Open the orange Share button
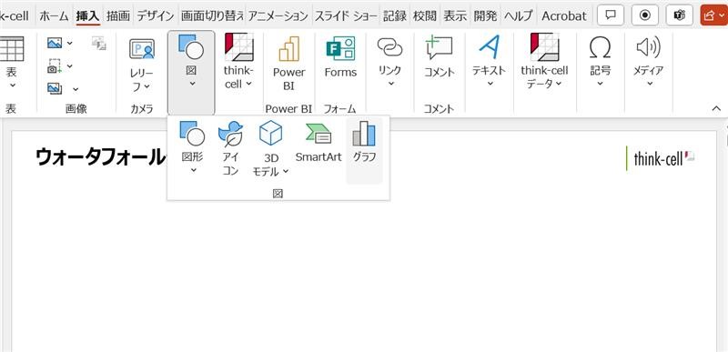Viewport: 728px width, 352px height. (x=713, y=15)
